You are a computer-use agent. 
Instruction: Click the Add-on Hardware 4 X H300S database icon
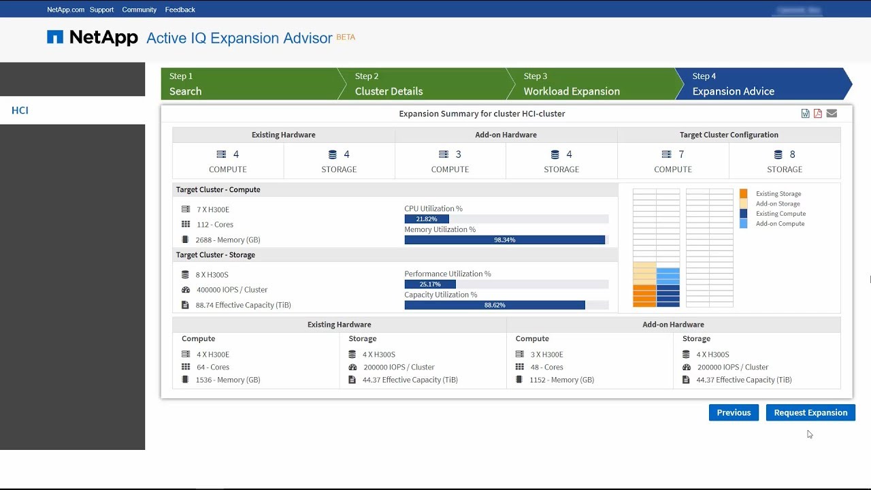(x=686, y=354)
